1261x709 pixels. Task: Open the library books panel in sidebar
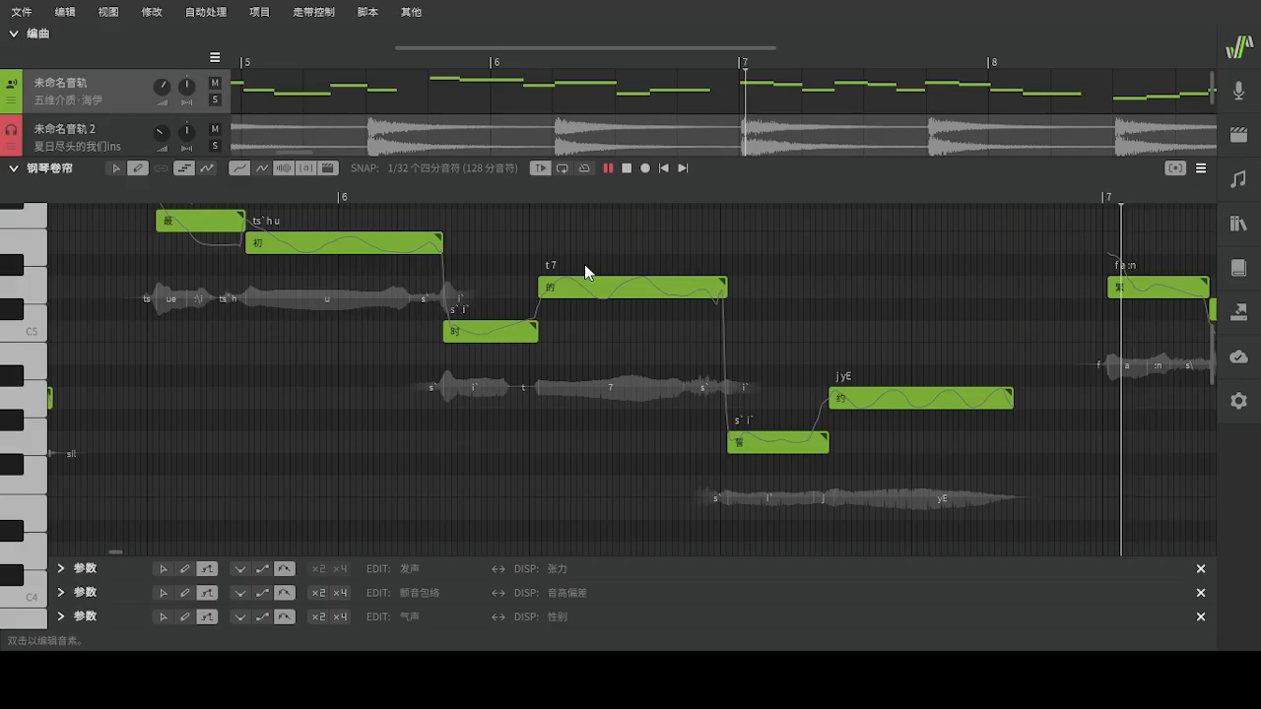[x=1239, y=224]
